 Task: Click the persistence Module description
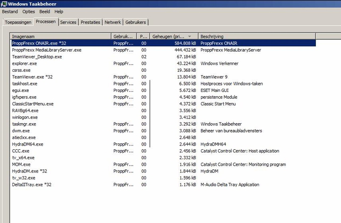[219, 97]
